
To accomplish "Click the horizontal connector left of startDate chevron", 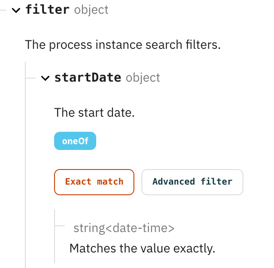I will (x=30, y=78).
